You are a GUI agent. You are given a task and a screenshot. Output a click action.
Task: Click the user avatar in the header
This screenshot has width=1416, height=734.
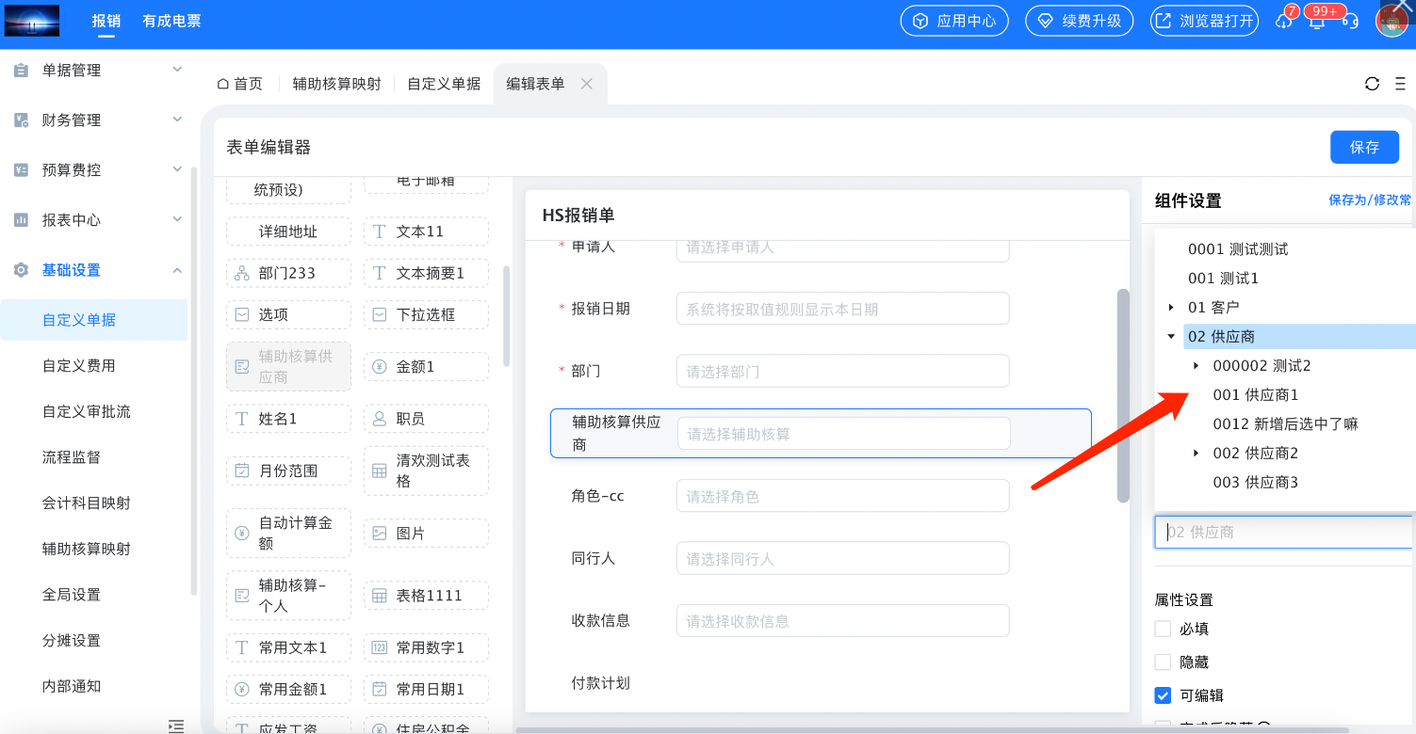[1392, 20]
